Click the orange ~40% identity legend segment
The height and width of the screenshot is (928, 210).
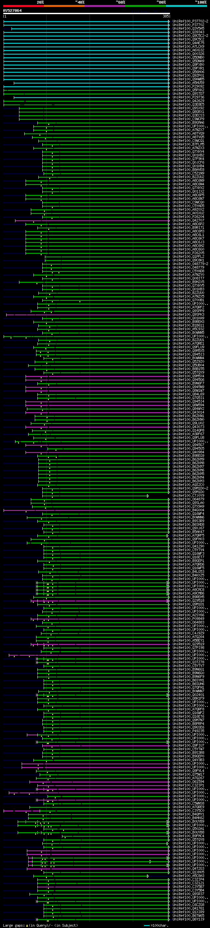click(64, 6)
